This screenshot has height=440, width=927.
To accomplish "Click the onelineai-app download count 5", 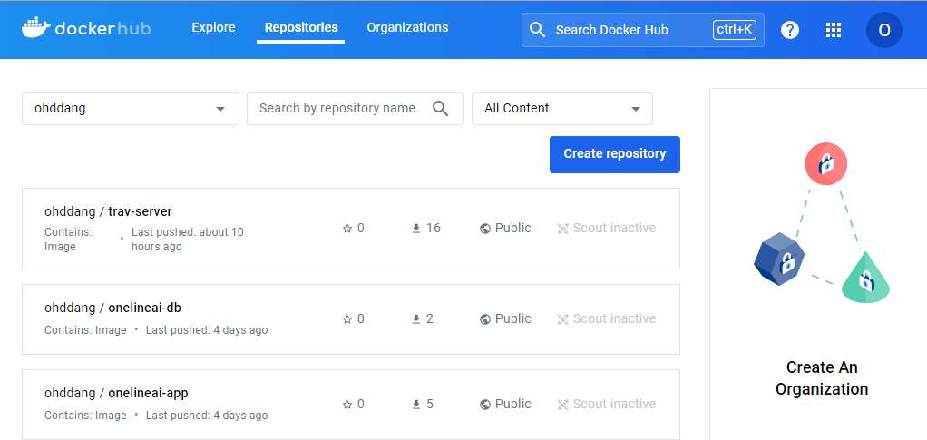I will coord(430,404).
